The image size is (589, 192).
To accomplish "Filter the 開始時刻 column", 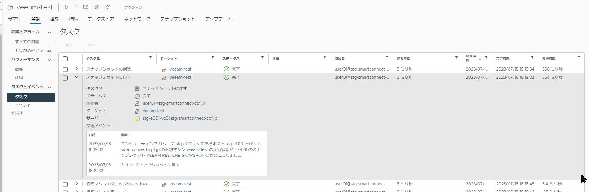I will (x=486, y=58).
